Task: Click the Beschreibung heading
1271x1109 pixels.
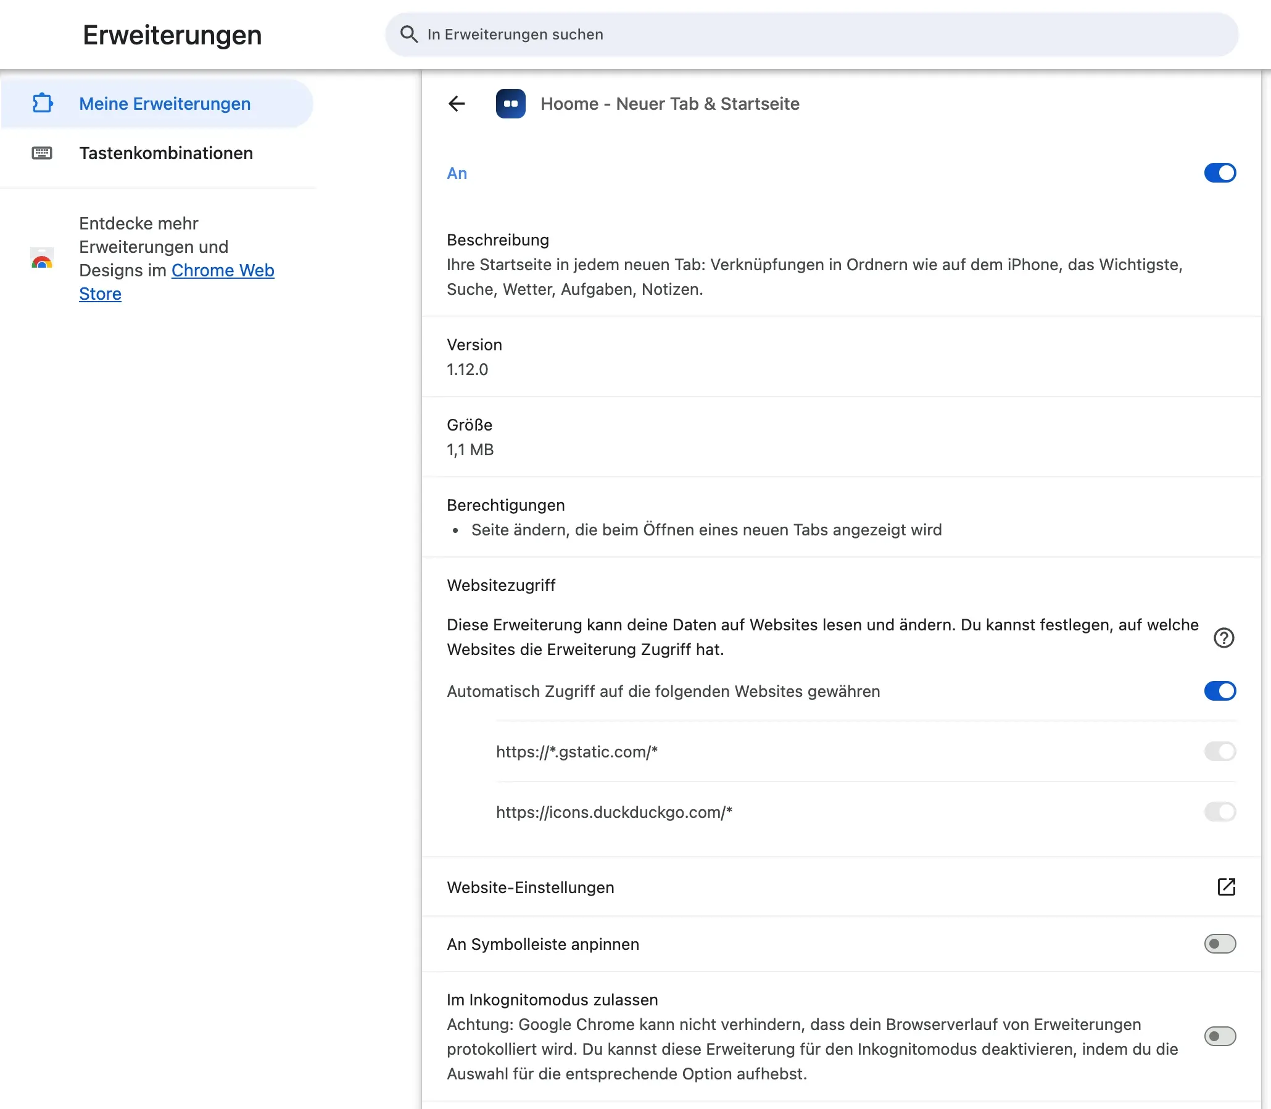Action: [498, 240]
